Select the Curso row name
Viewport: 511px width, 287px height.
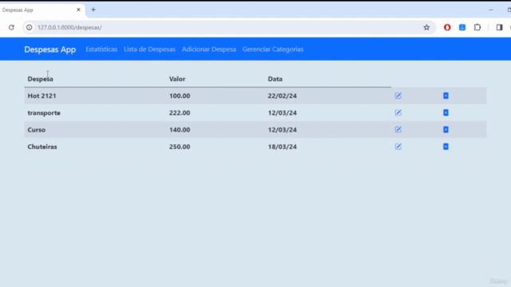click(x=37, y=130)
